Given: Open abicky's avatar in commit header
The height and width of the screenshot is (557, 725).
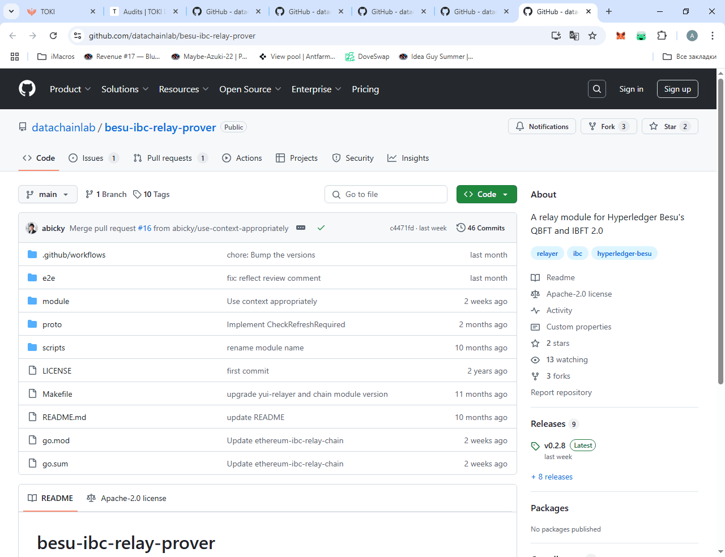Looking at the screenshot, I should click(x=32, y=228).
